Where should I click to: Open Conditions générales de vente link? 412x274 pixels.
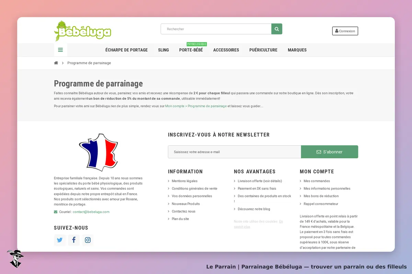[195, 189]
